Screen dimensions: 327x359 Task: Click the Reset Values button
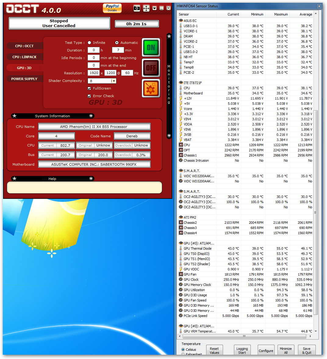click(x=214, y=350)
